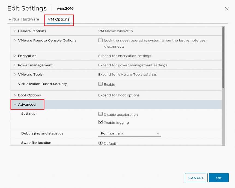This screenshot has width=235, height=188.
Task: Switch to the Virtual Hardware tab
Action: [24, 19]
